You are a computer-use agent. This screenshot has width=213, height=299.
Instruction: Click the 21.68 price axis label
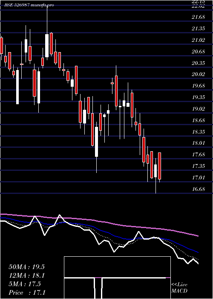[199, 18]
